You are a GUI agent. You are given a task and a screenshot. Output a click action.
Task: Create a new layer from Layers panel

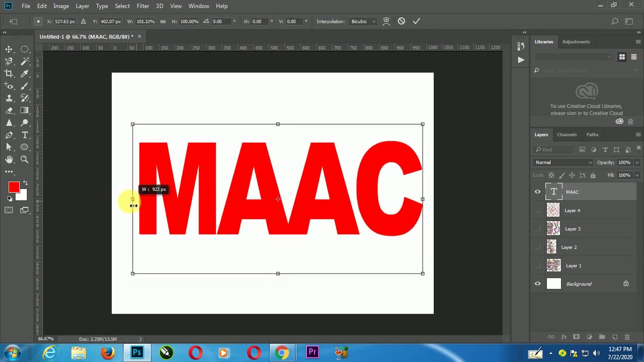point(615,337)
